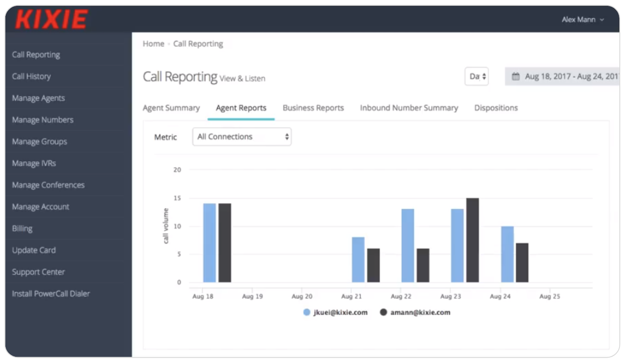Viewport: 626px width, 363px height.
Task: Go to the Dispositions tab
Action: (496, 108)
